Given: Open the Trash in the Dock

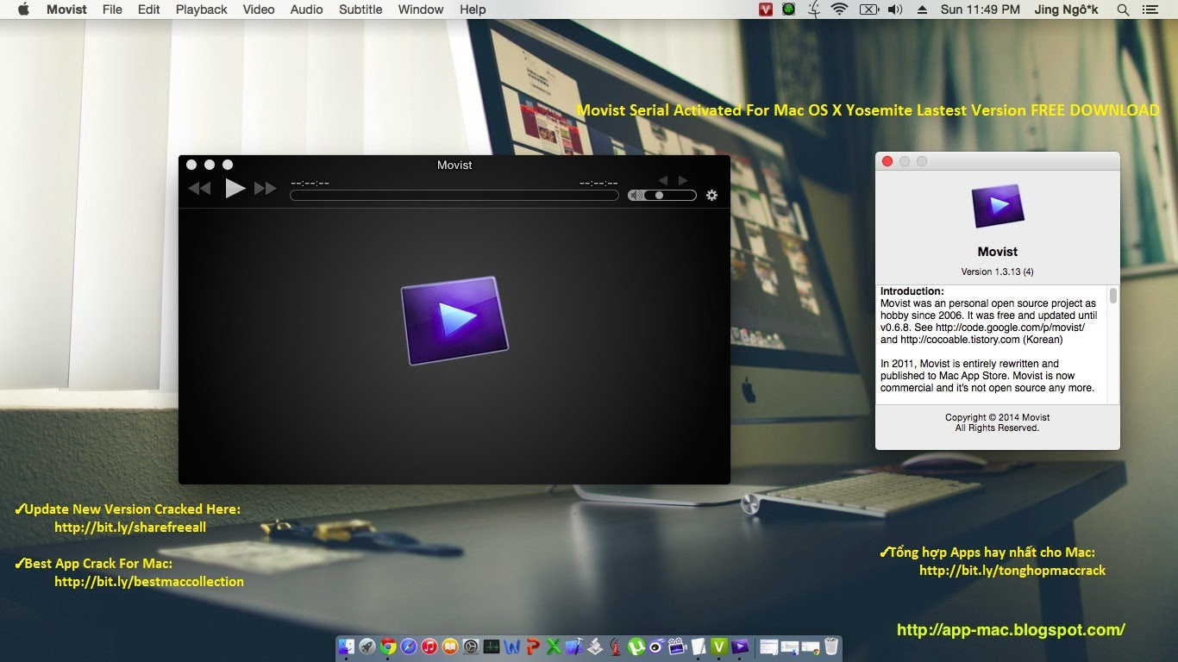Looking at the screenshot, I should tap(830, 646).
